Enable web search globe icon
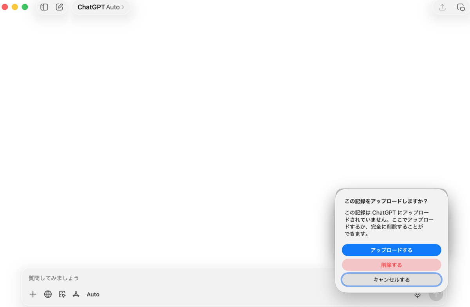470x307 pixels. click(x=48, y=294)
